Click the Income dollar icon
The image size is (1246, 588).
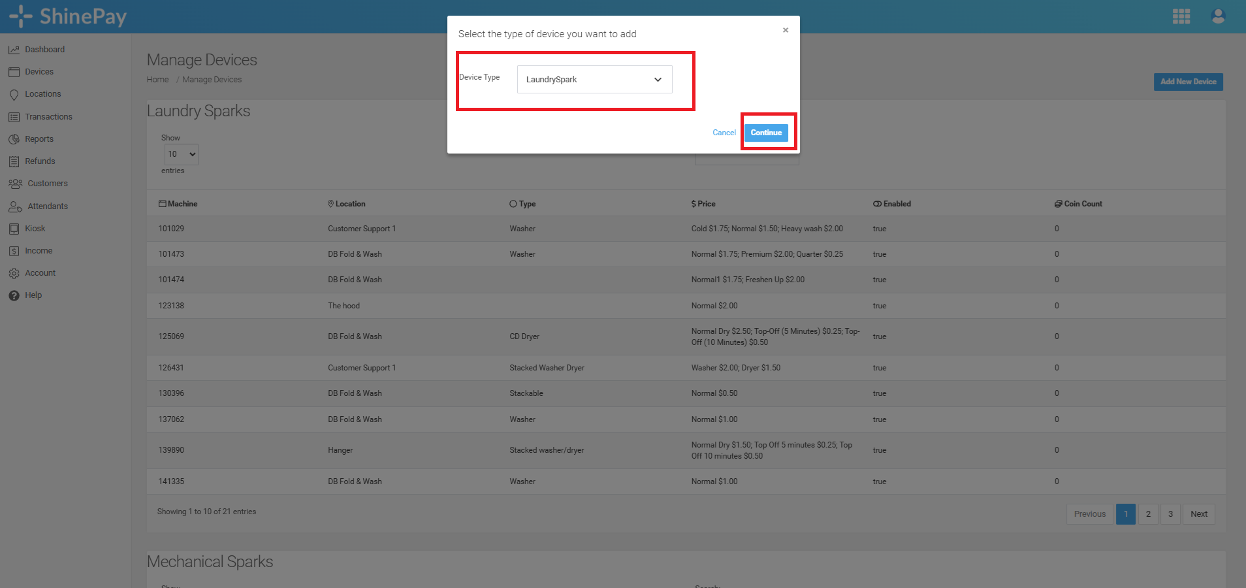click(x=14, y=251)
